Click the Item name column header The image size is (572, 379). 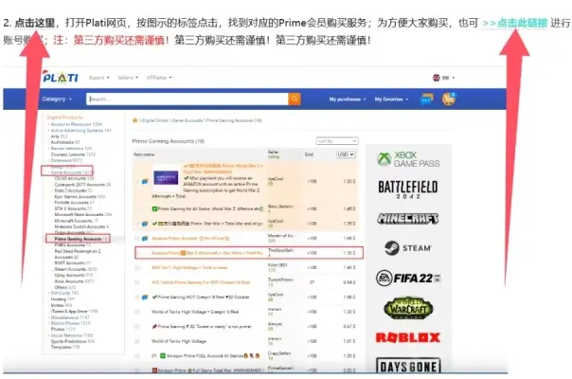coord(144,154)
